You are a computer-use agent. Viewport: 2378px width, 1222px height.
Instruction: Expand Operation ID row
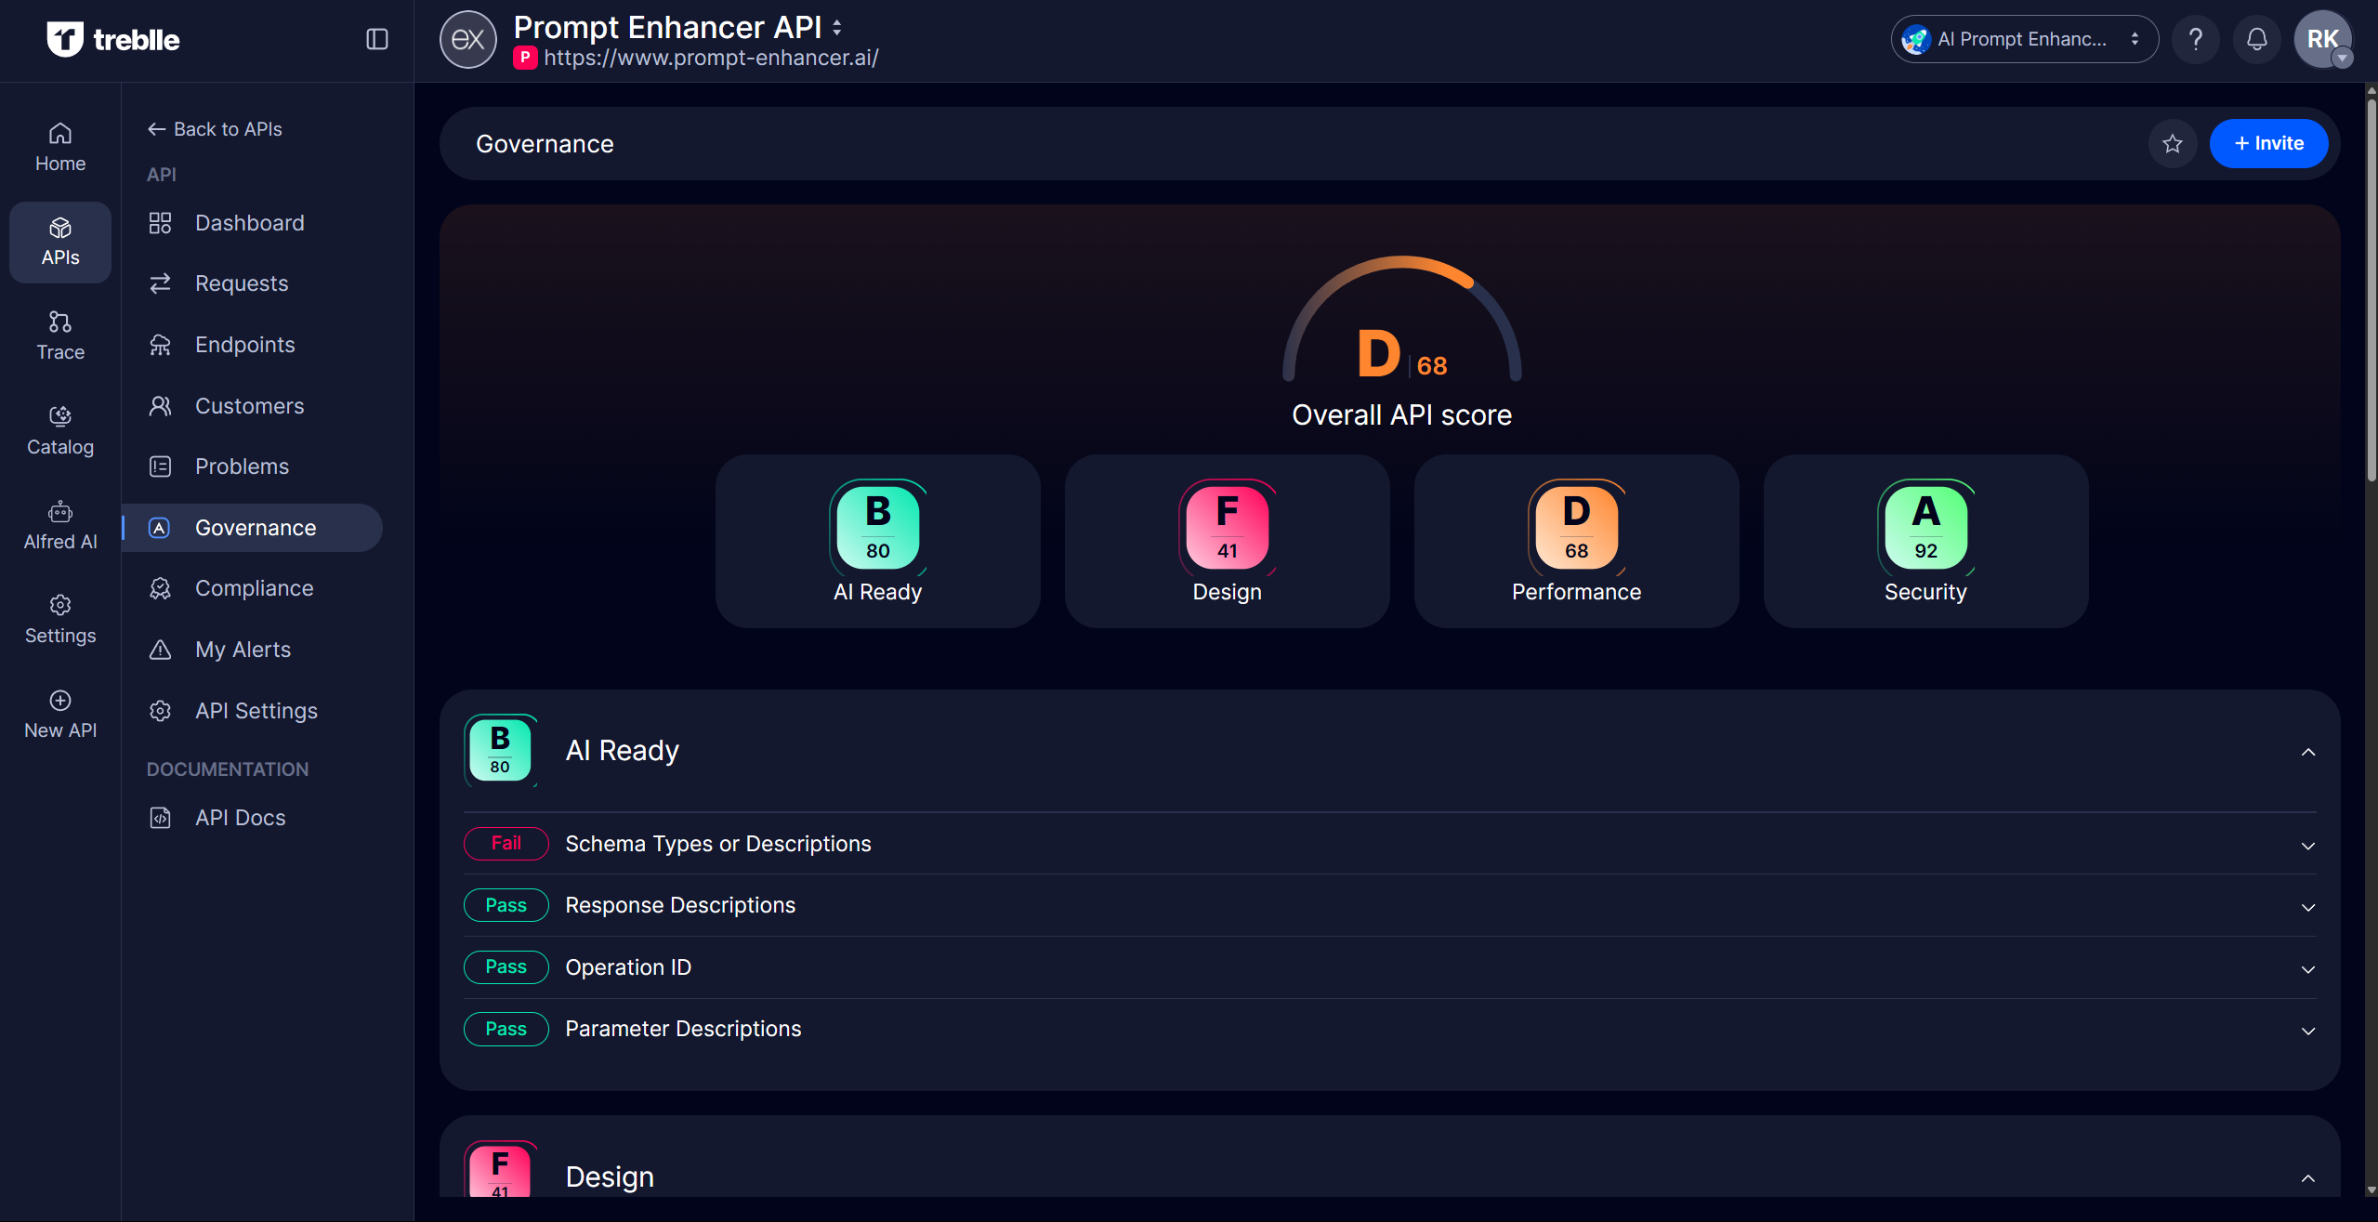coord(1389,967)
